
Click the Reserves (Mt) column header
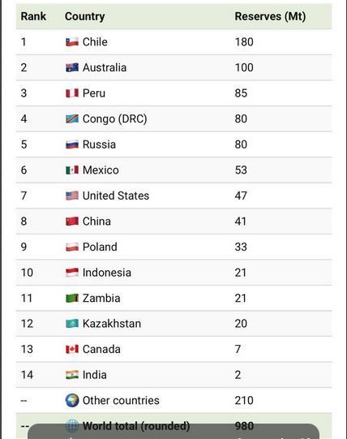pyautogui.click(x=270, y=16)
